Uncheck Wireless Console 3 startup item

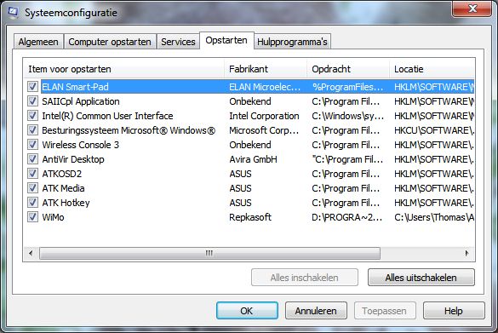pos(32,145)
